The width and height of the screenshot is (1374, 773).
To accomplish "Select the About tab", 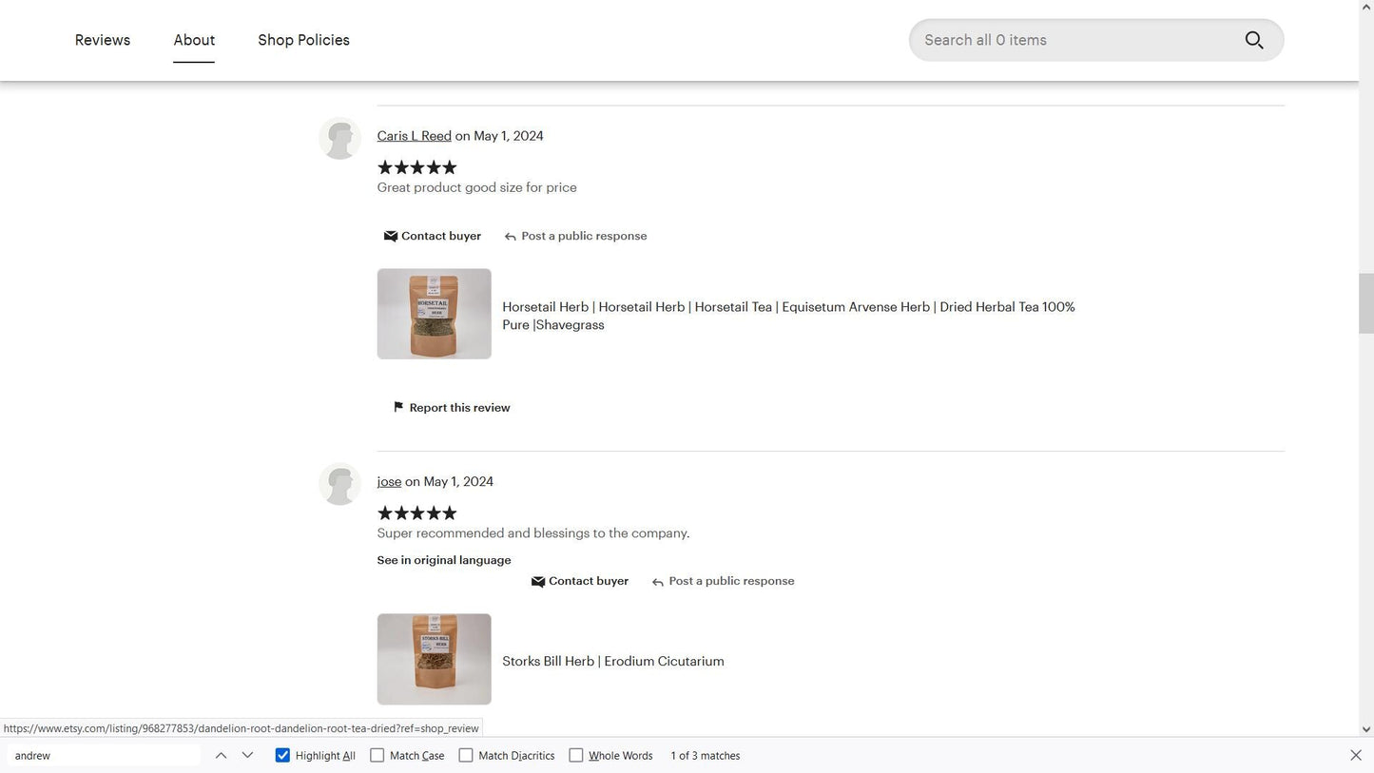I will 194,40.
